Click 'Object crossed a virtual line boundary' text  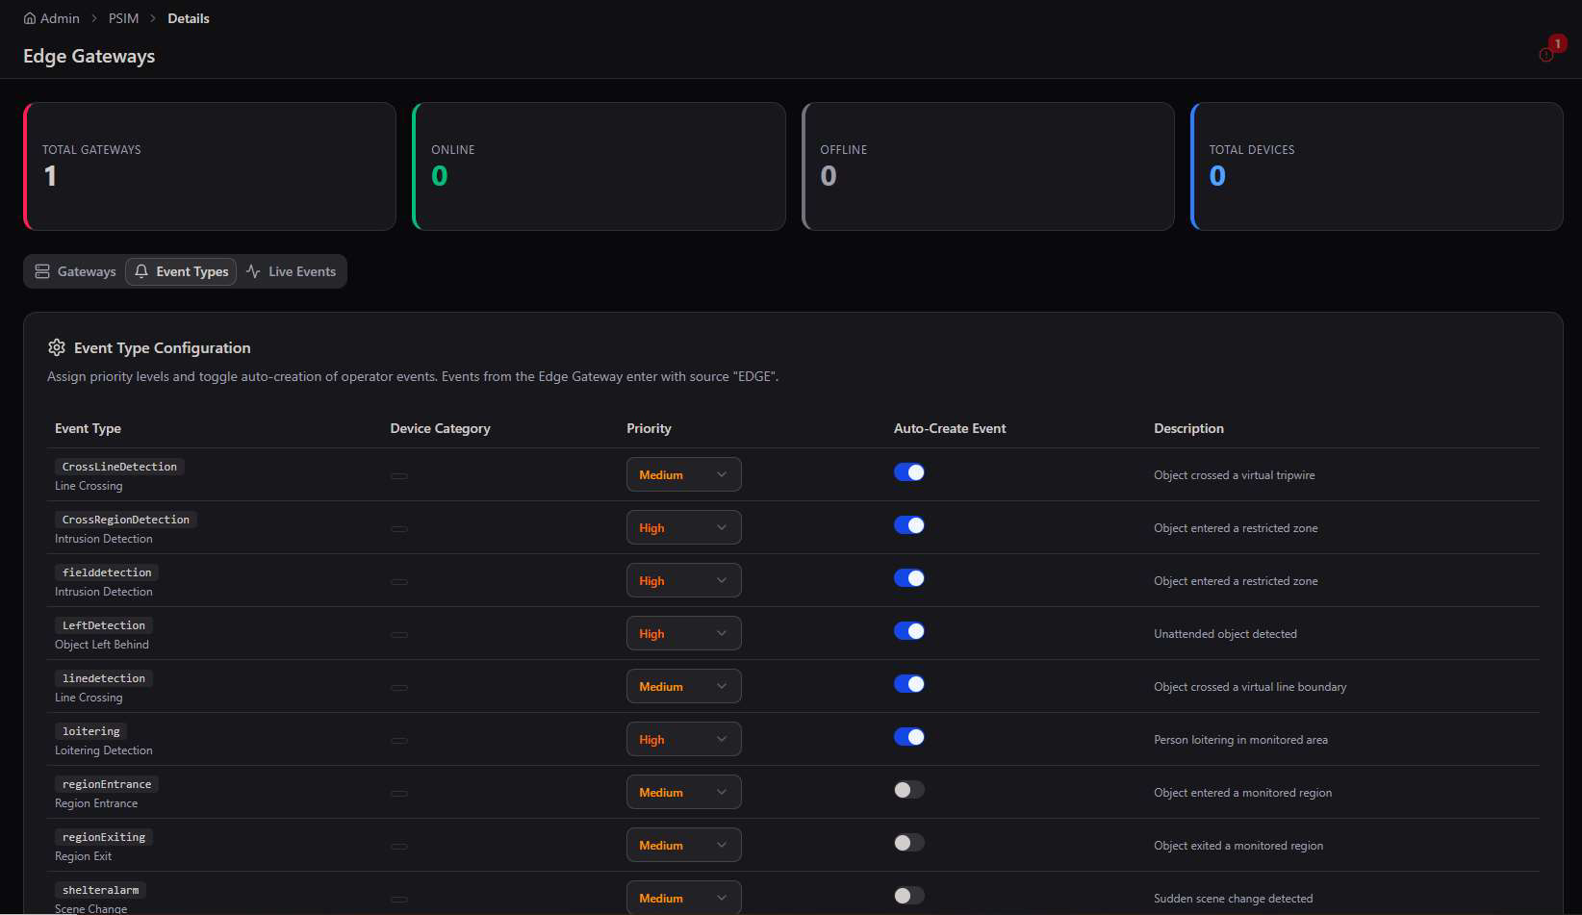click(x=1250, y=687)
